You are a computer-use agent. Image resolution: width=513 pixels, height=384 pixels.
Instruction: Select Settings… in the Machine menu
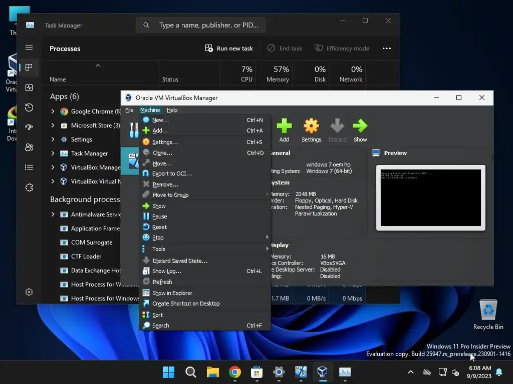coord(205,142)
